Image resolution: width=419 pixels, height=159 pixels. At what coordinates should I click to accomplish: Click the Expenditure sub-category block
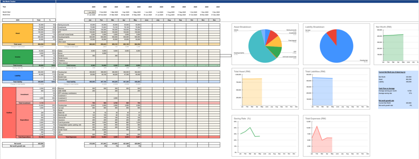(24, 120)
